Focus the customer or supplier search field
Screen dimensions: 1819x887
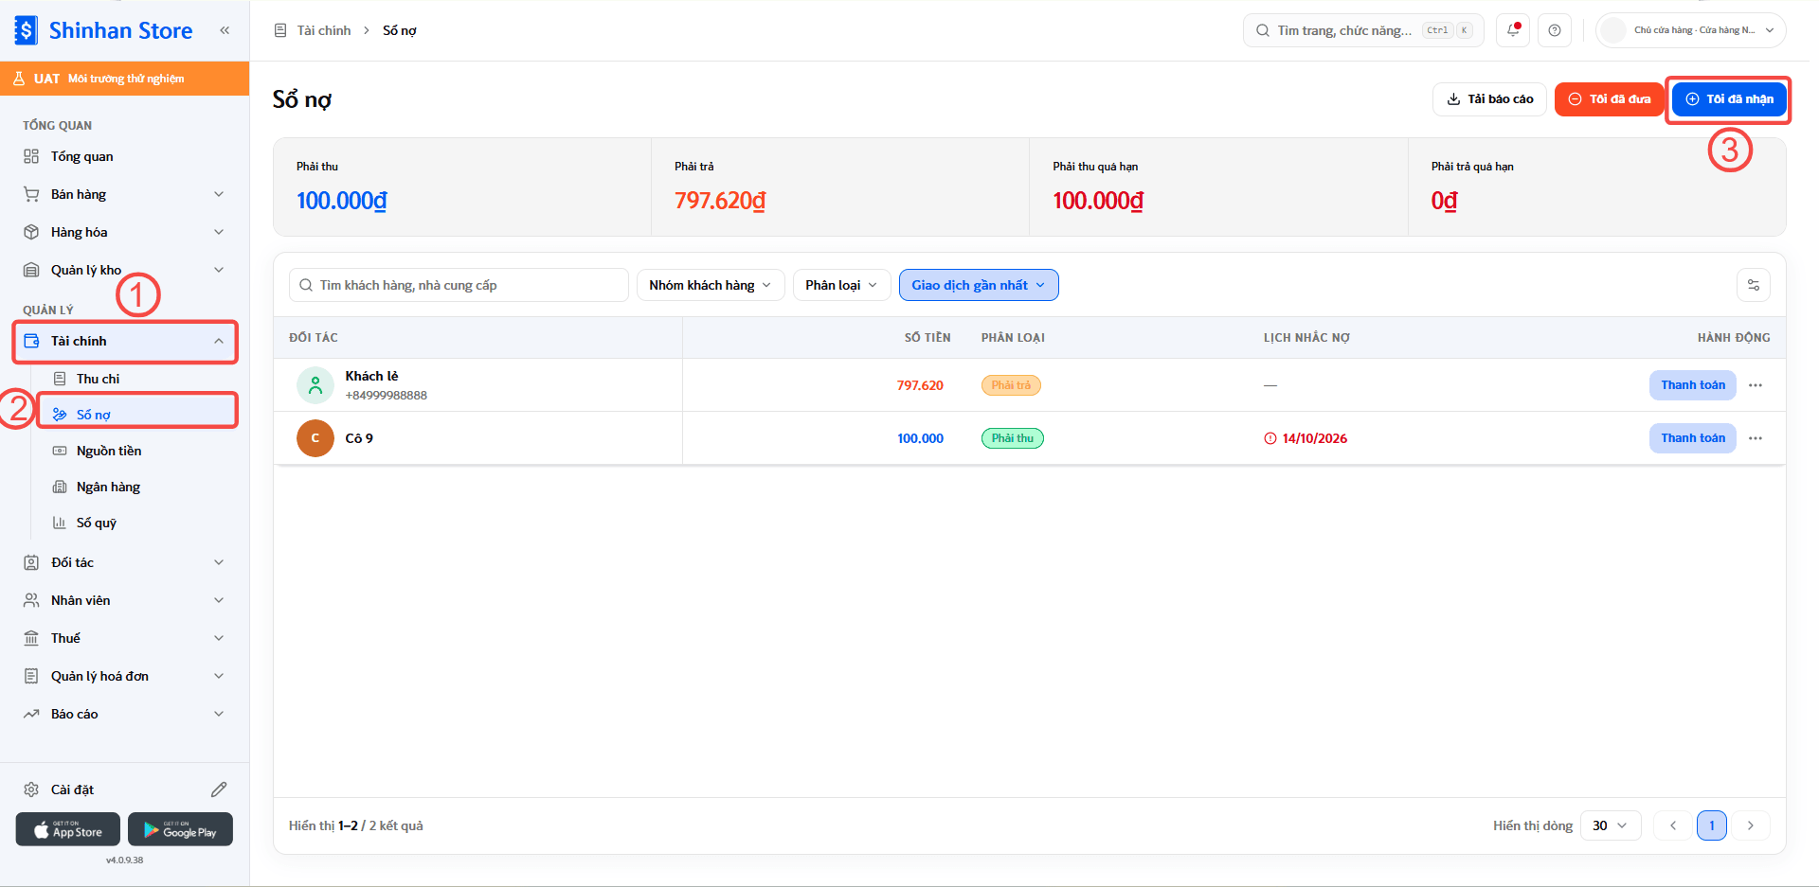459,285
